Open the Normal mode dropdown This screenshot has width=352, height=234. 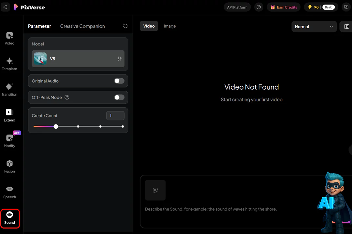click(314, 27)
